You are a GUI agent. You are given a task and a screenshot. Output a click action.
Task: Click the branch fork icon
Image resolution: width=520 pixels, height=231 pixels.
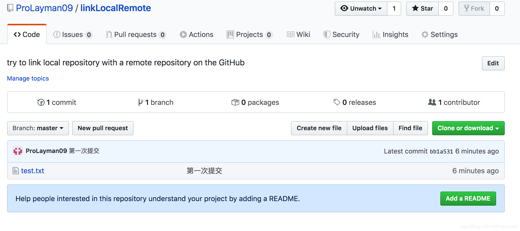(x=140, y=102)
